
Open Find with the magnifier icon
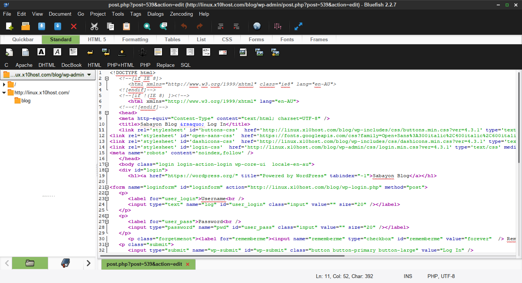pyautogui.click(x=147, y=26)
